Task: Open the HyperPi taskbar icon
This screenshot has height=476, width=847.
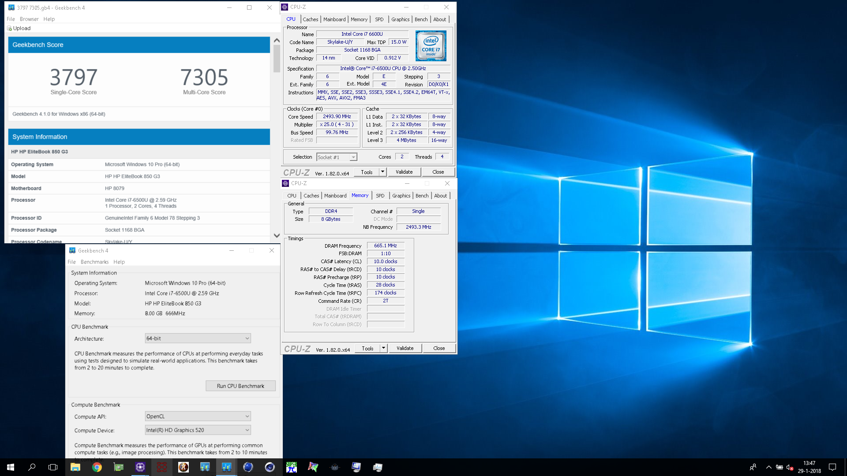Action: click(x=184, y=467)
